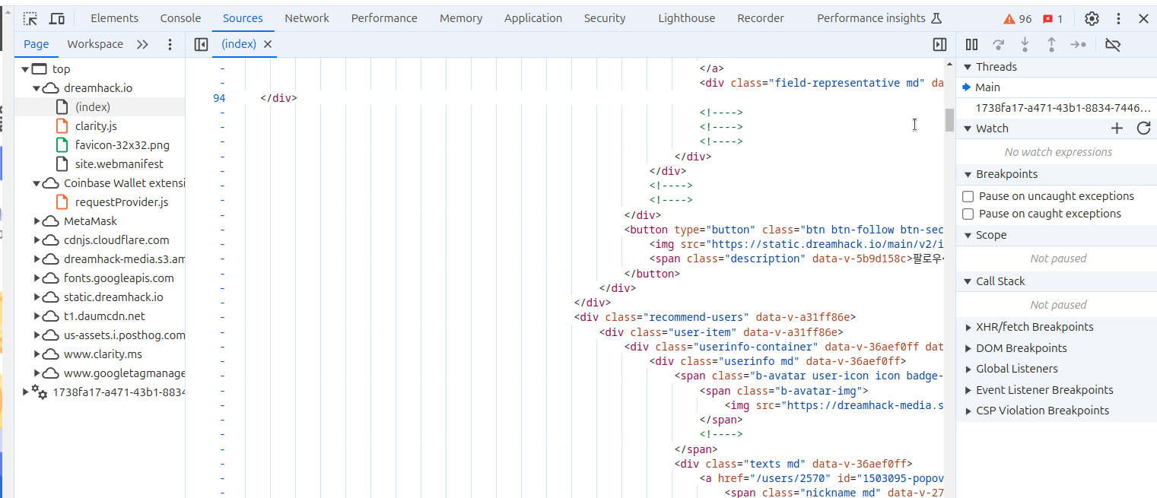Expand cdnjs.cloudflare.com node
1157x498 pixels.
[37, 240]
